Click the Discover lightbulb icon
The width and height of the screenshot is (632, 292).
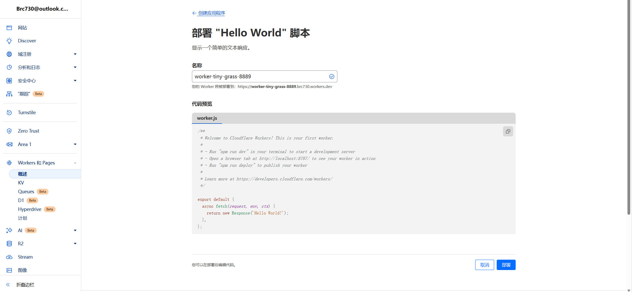9,41
